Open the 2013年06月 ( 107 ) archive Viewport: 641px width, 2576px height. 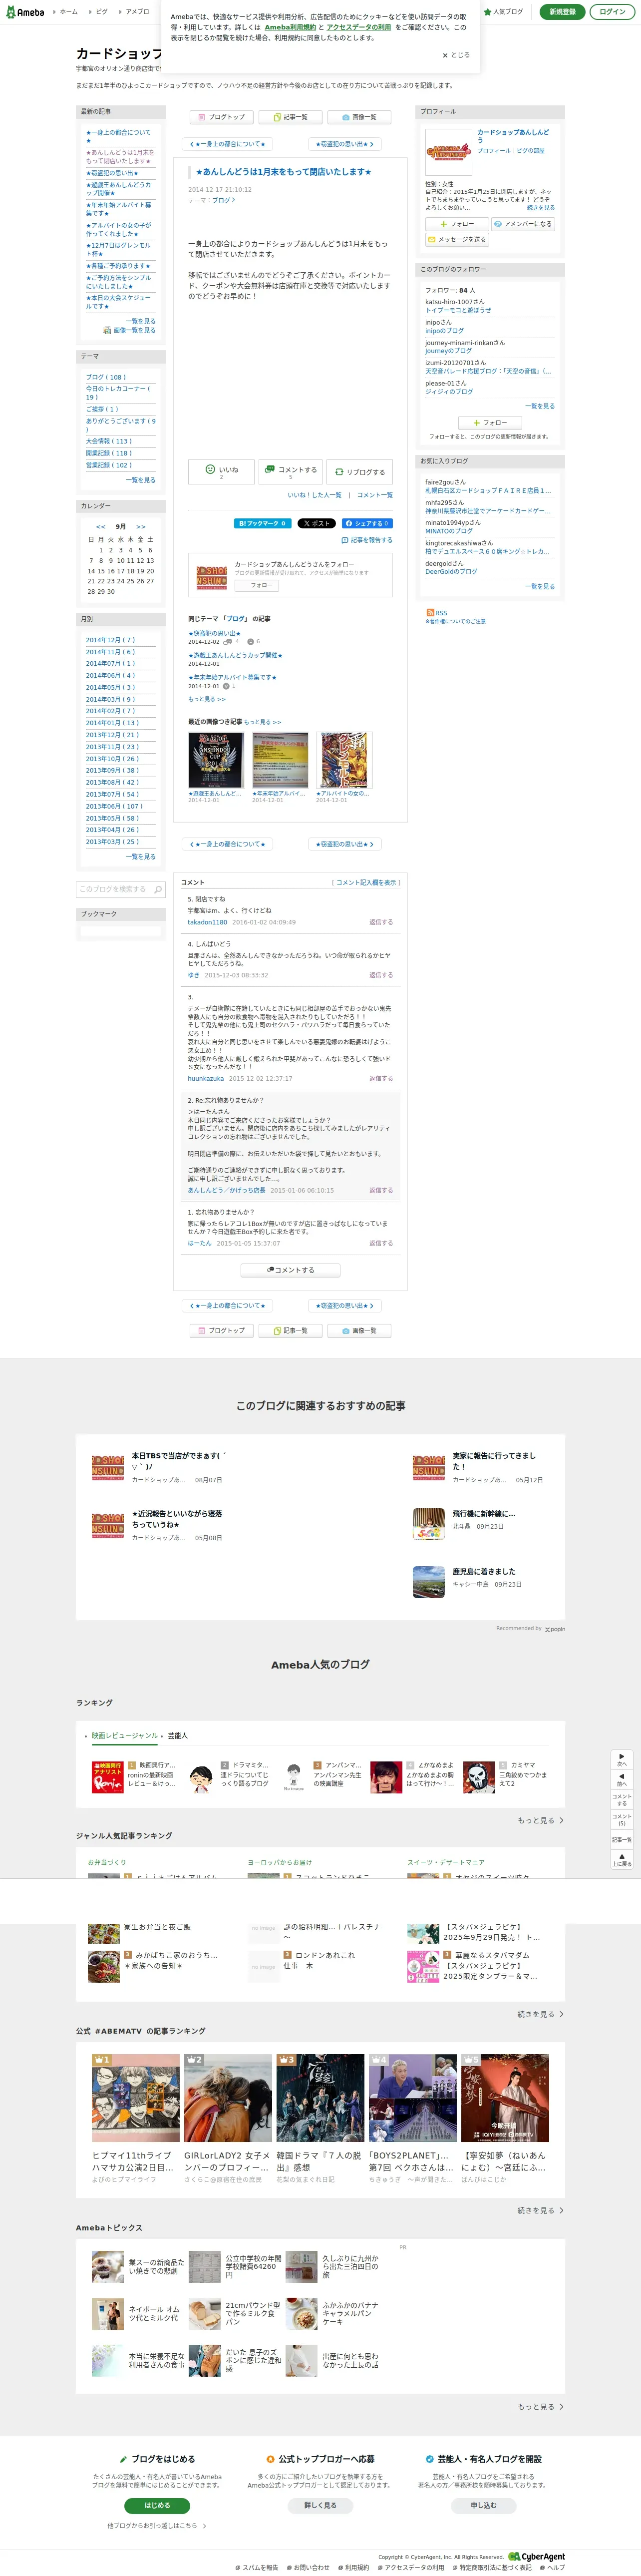[114, 806]
